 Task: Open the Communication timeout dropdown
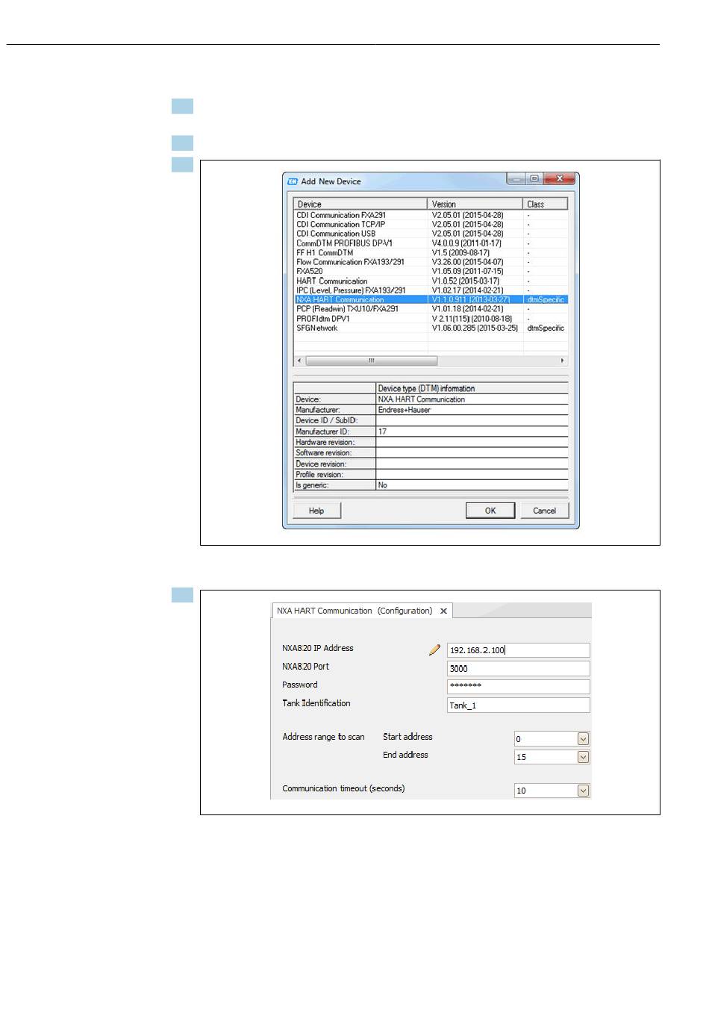[584, 791]
